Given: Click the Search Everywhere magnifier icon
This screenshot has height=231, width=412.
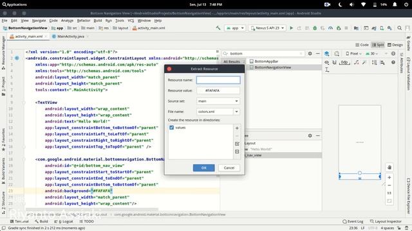Looking at the screenshot, I should coord(399,28).
